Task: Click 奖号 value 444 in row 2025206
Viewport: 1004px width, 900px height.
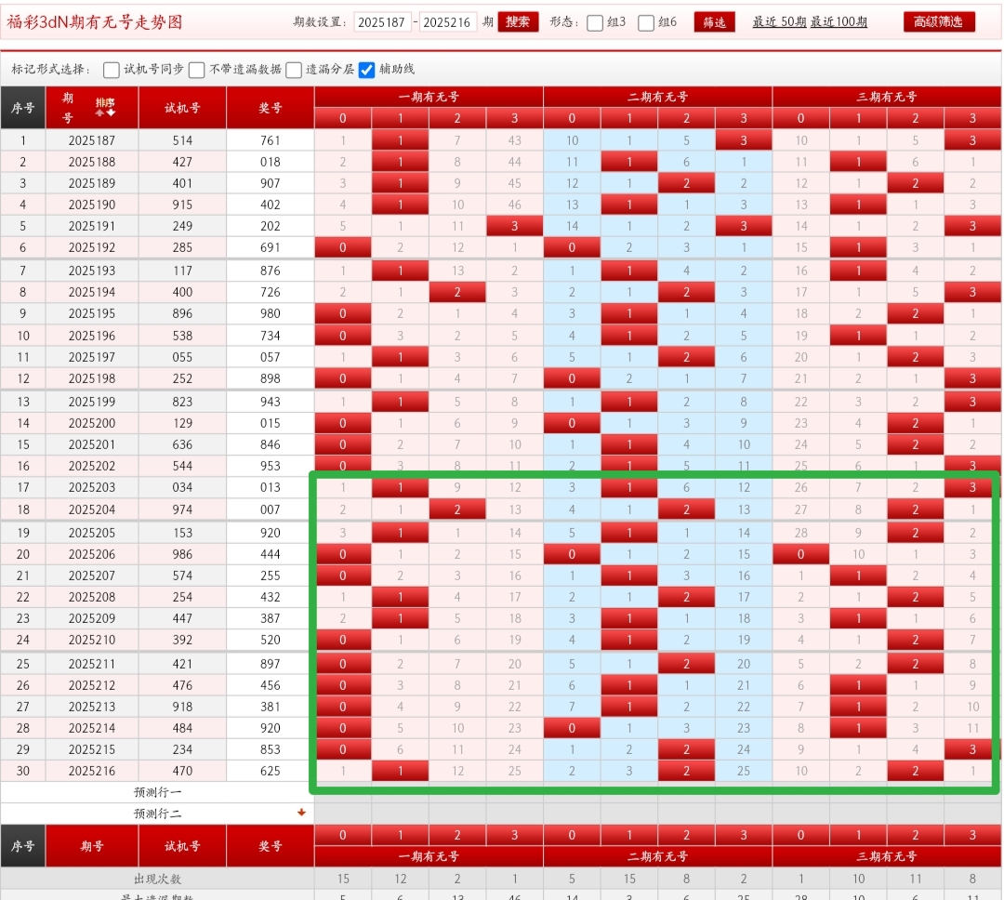Action: pyautogui.click(x=271, y=554)
